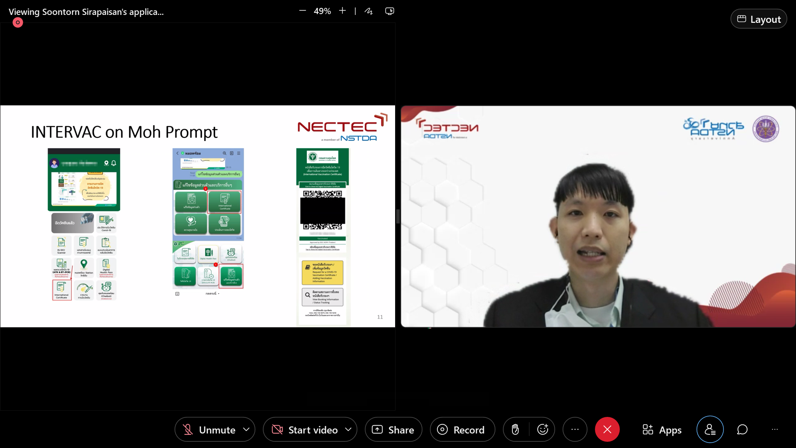Open the Layout options
This screenshot has width=796, height=448.
[x=759, y=19]
